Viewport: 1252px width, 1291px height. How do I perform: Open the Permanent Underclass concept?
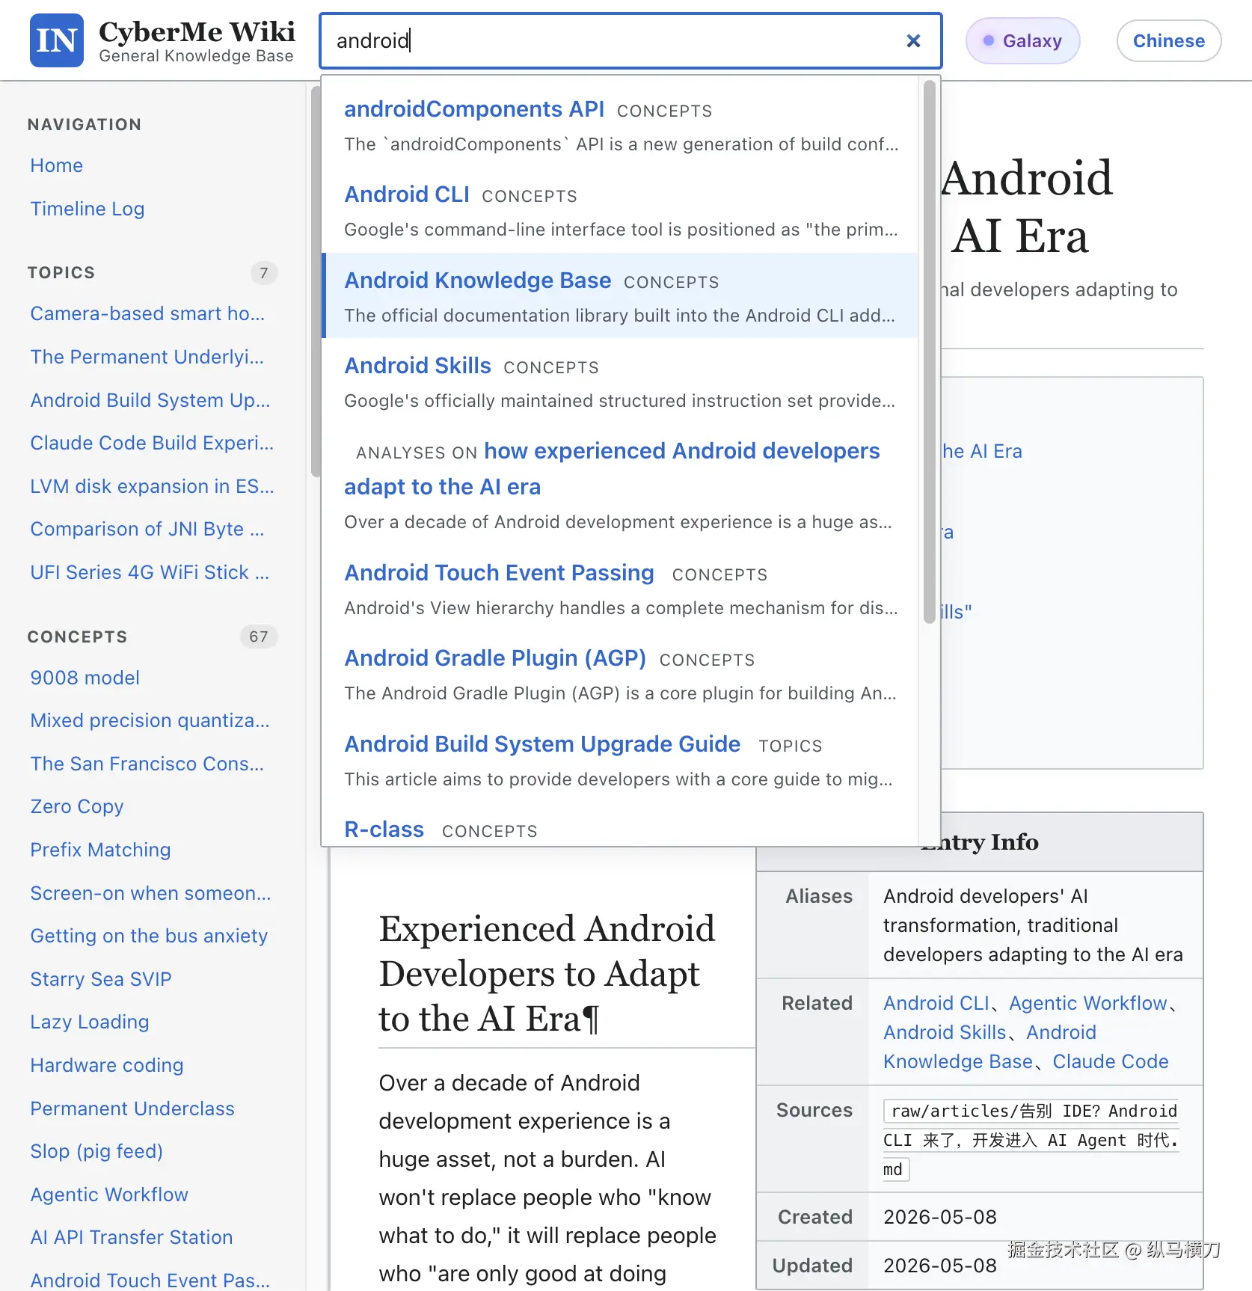click(132, 1108)
